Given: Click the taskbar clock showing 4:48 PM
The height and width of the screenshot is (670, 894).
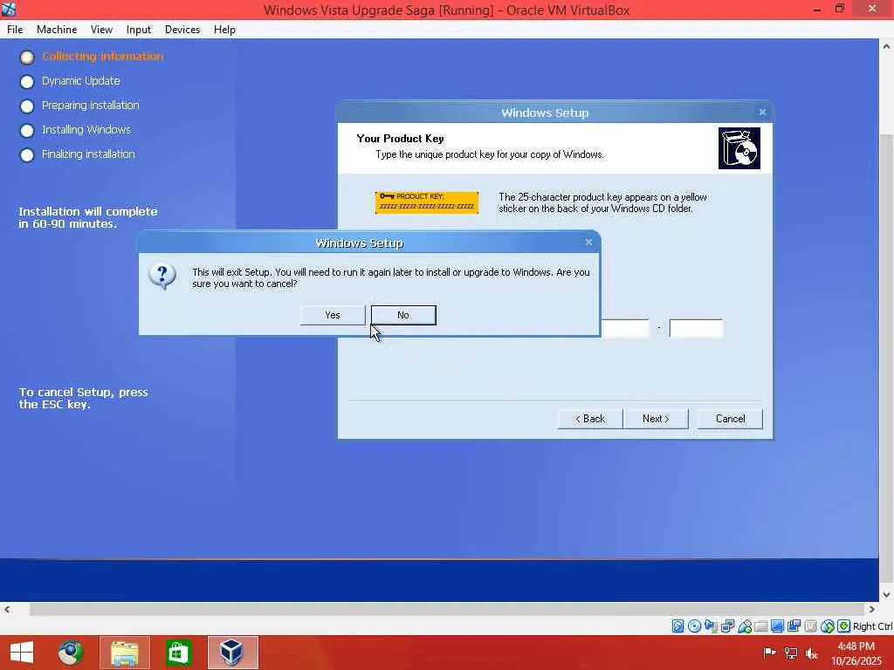Looking at the screenshot, I should (x=856, y=653).
